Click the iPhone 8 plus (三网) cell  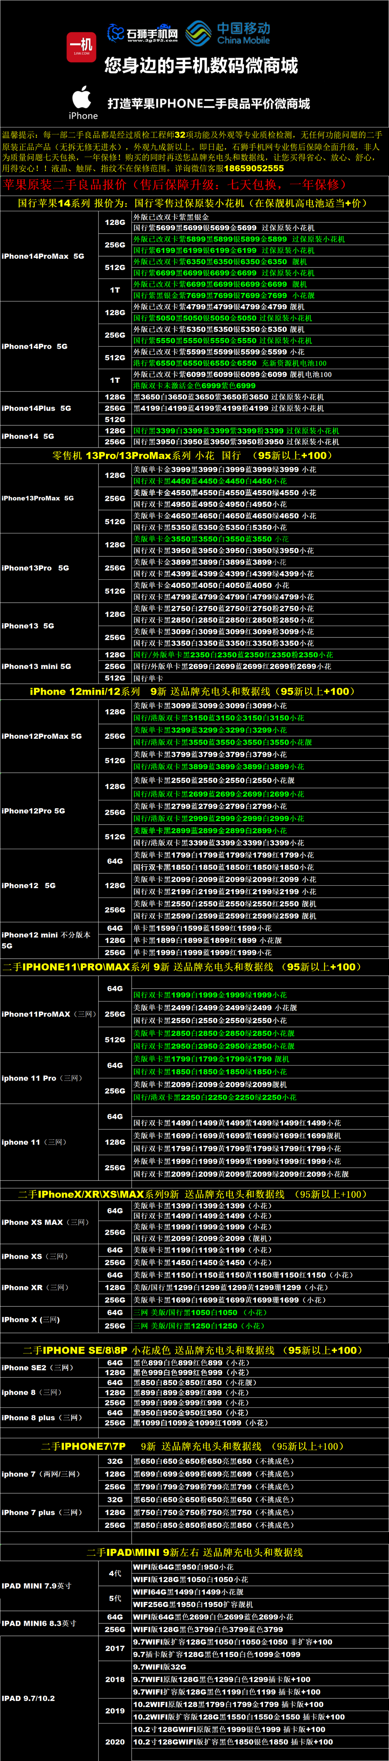[49, 1417]
